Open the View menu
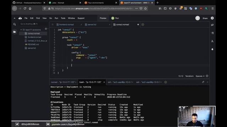Image resolution: width=227 pixels, height=127 pixels. (44, 18)
